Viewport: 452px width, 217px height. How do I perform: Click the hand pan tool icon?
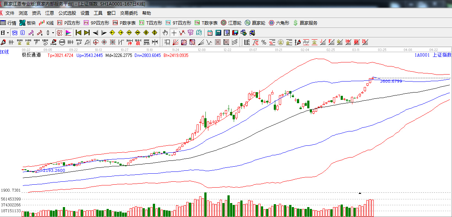pyautogui.click(x=165, y=33)
